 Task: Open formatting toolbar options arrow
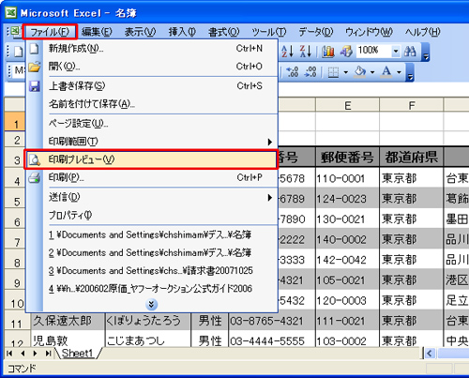click(x=411, y=72)
